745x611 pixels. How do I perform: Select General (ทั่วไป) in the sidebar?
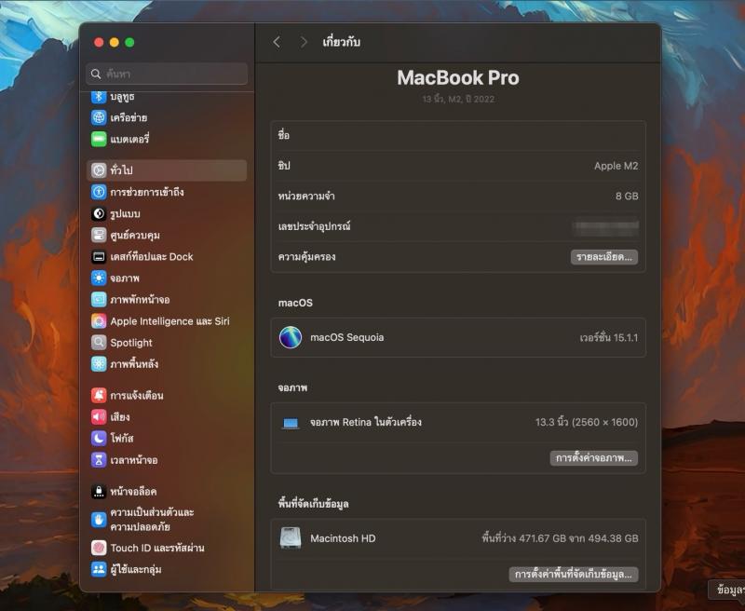click(168, 170)
